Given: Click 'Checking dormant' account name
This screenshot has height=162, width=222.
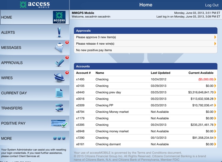Looking at the screenshot, I should [x=108, y=144].
